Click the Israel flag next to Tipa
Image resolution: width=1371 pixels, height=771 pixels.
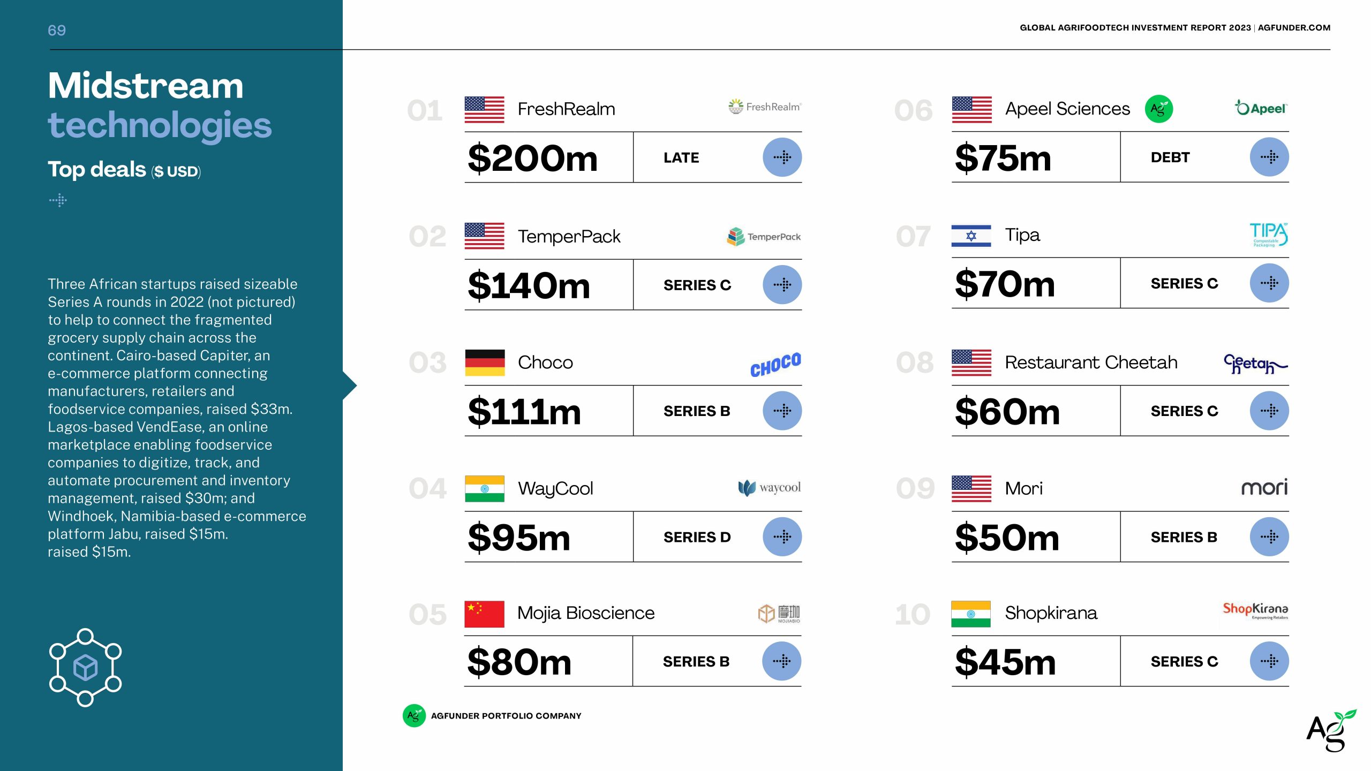point(971,236)
